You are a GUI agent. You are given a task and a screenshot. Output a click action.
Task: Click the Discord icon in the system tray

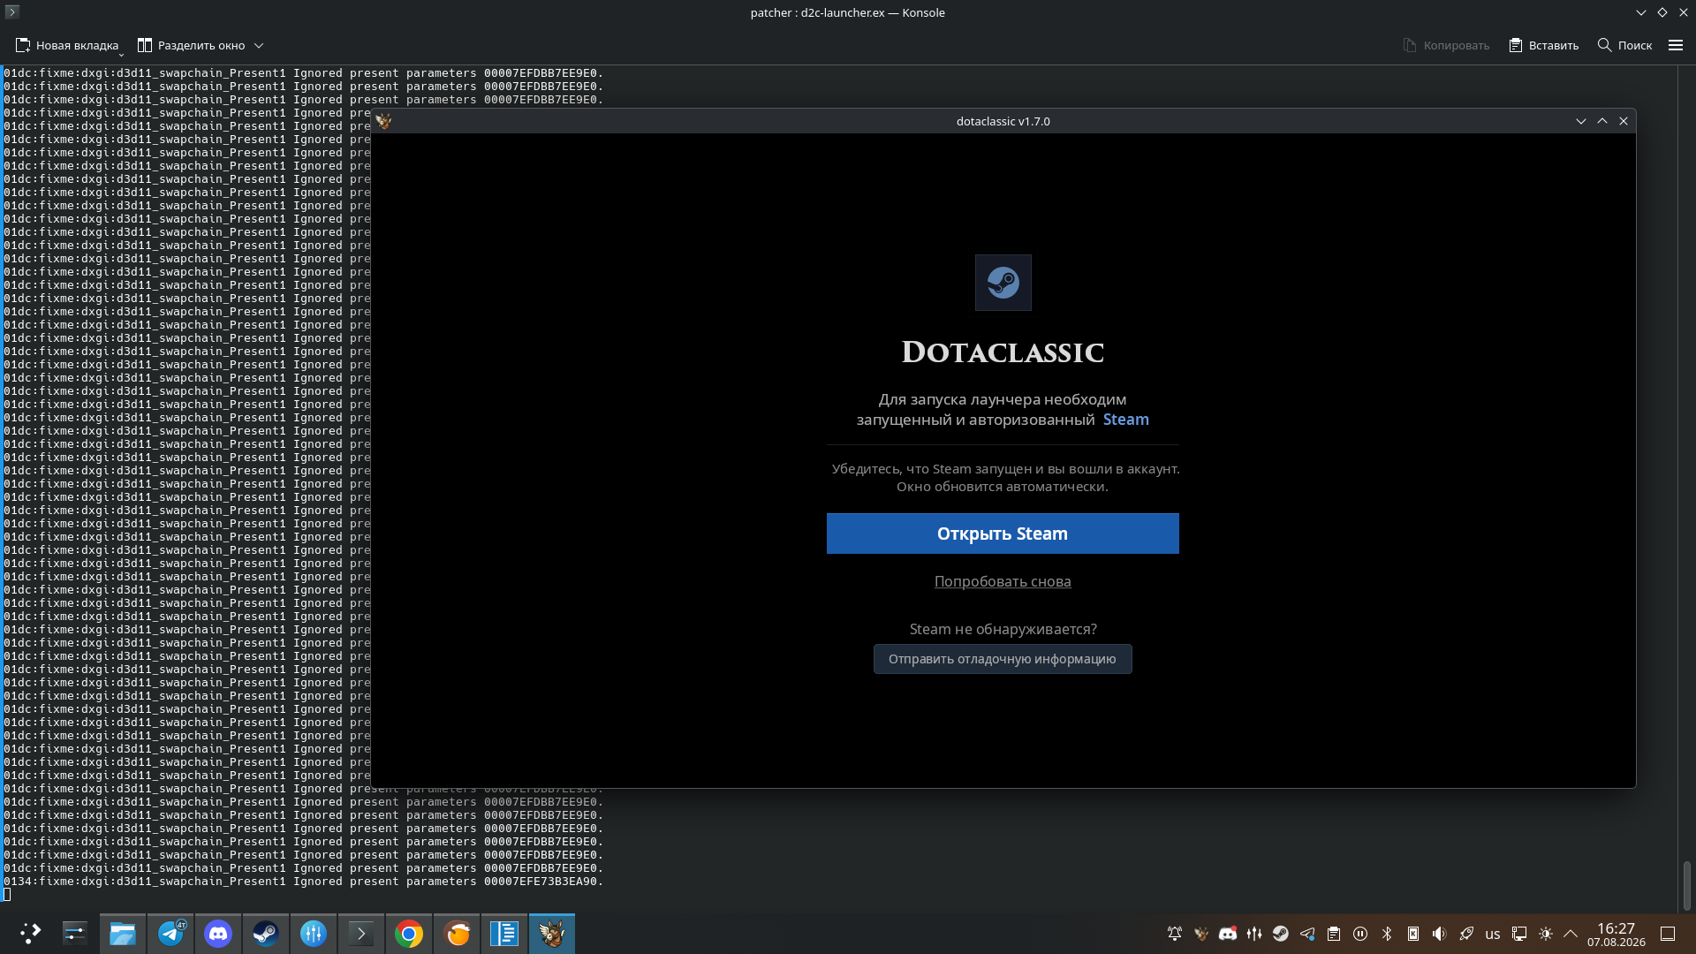[x=1228, y=934]
